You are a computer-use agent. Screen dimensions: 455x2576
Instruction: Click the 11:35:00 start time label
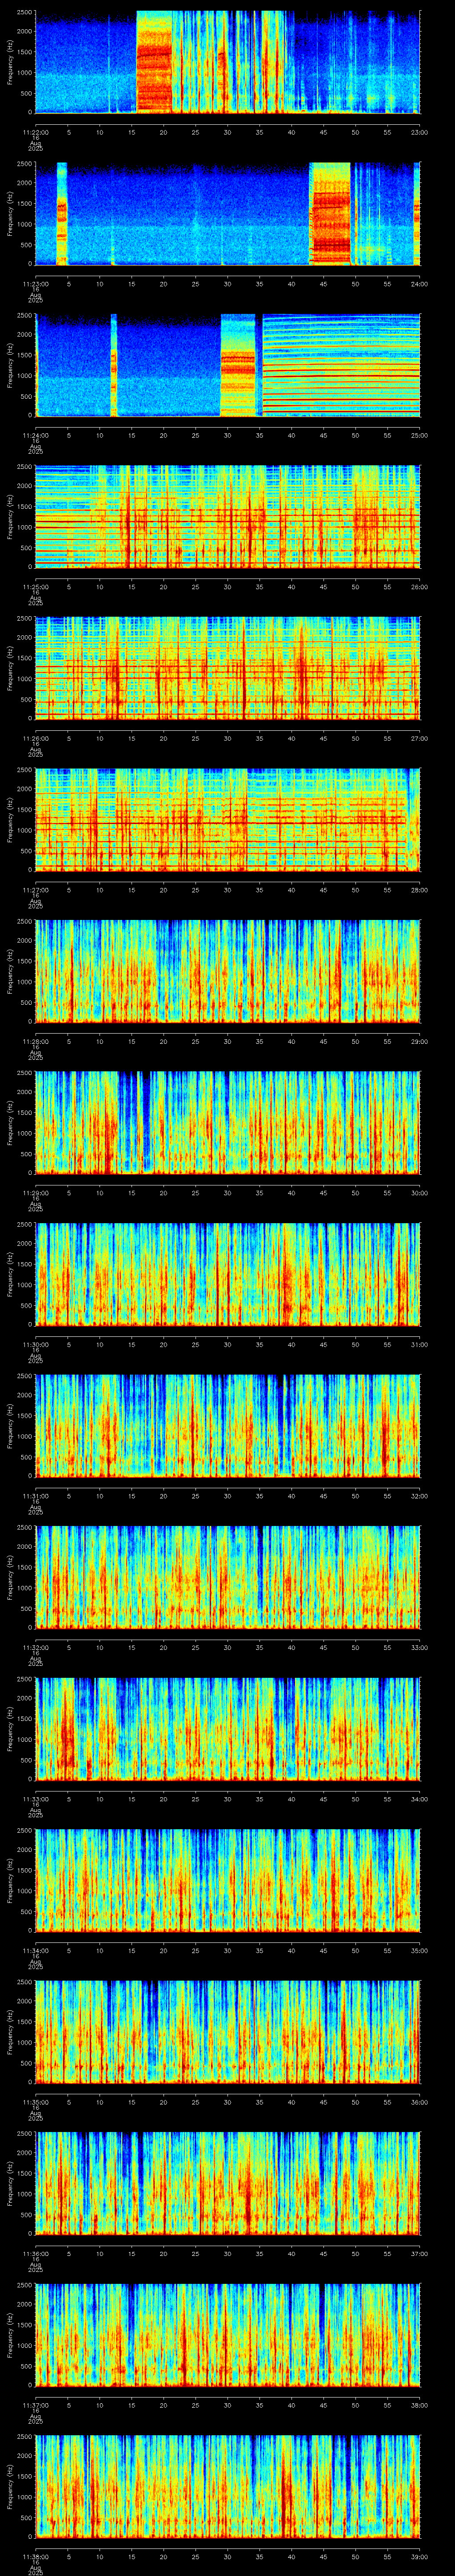coord(35,2102)
